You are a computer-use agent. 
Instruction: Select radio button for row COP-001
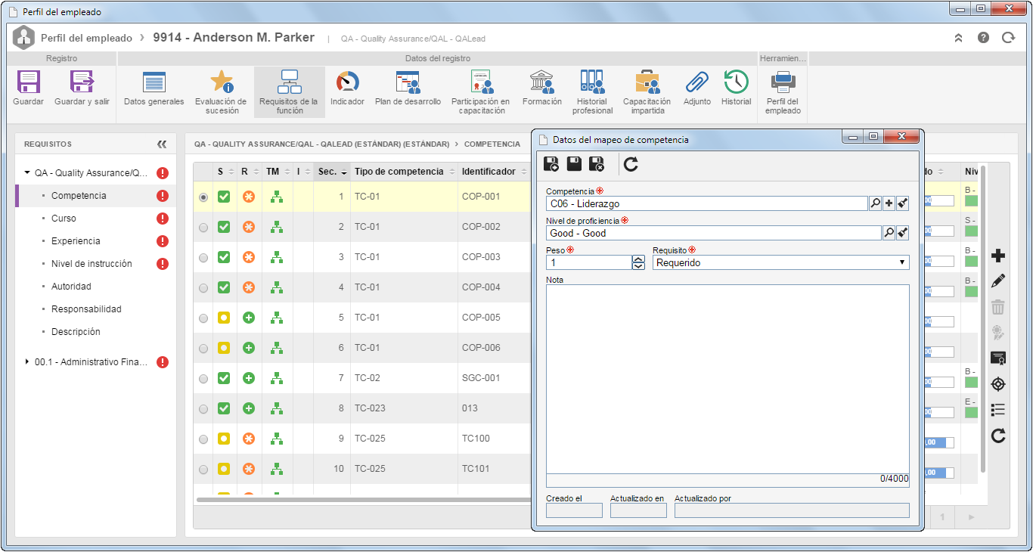click(203, 197)
